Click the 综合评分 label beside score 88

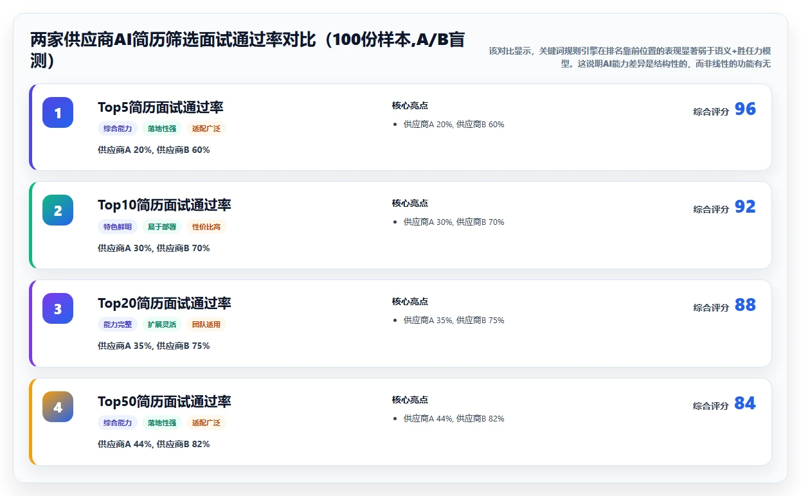711,308
